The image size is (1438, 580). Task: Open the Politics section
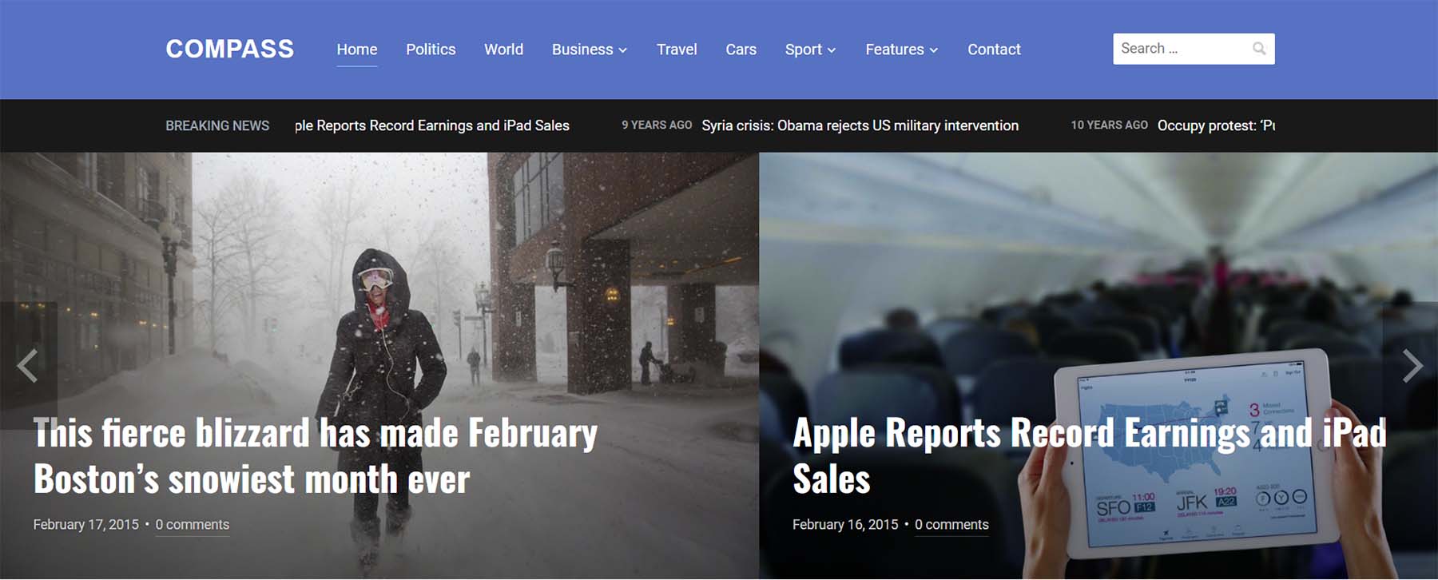point(431,50)
